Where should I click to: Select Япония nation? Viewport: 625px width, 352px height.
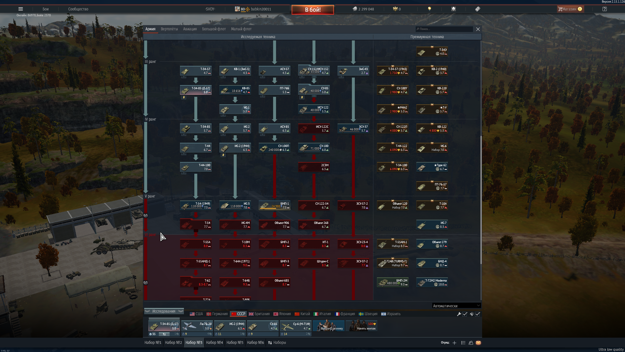click(282, 314)
